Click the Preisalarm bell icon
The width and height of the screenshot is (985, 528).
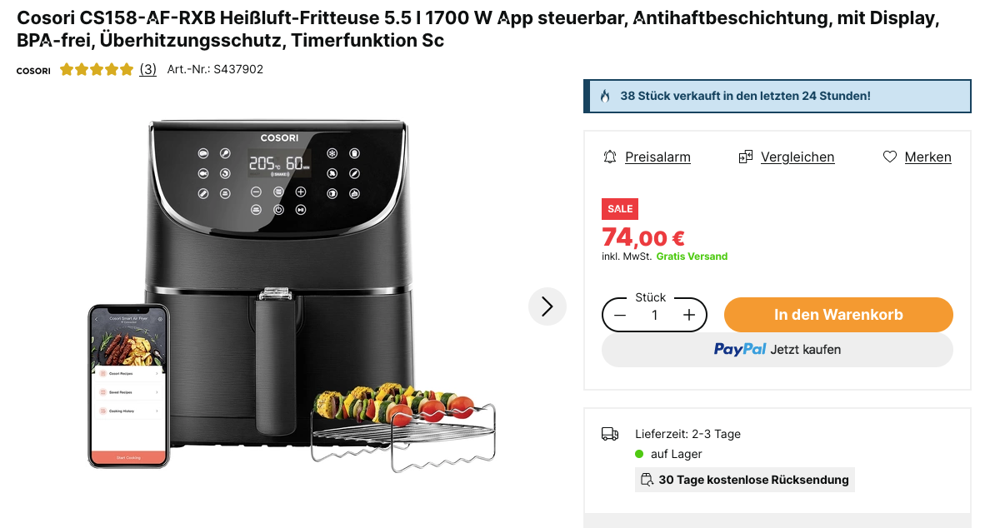609,157
